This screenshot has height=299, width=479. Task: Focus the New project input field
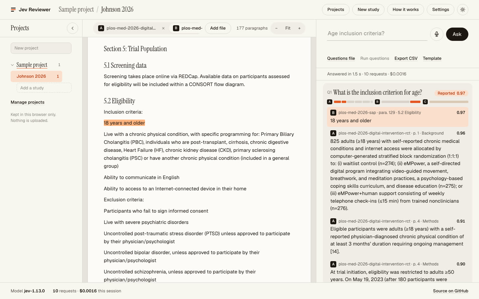tap(41, 48)
